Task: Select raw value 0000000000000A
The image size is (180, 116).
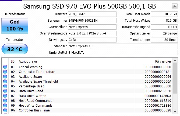Action: [x=158, y=81]
